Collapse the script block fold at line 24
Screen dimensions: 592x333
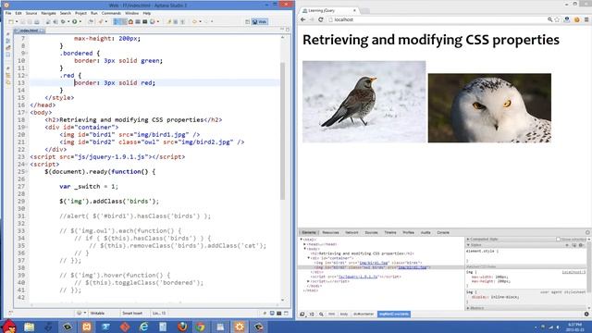coord(27,165)
